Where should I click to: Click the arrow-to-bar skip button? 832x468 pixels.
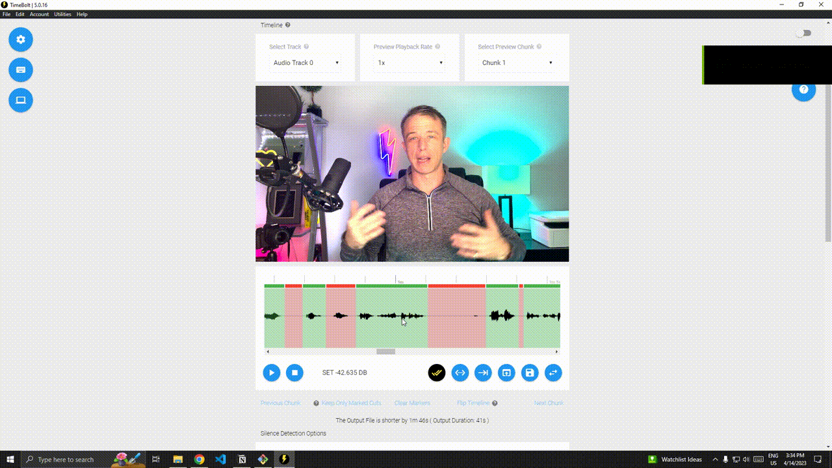[483, 372]
